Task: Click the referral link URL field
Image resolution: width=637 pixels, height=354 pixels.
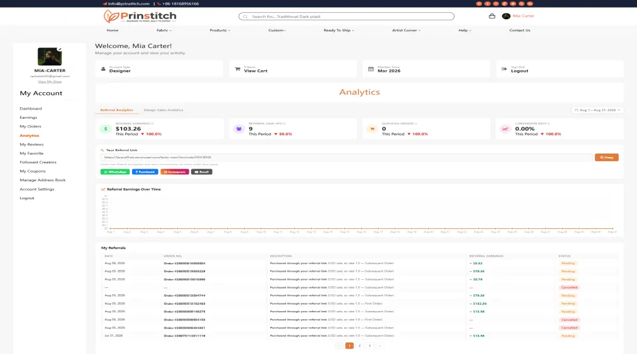Action: pos(346,157)
